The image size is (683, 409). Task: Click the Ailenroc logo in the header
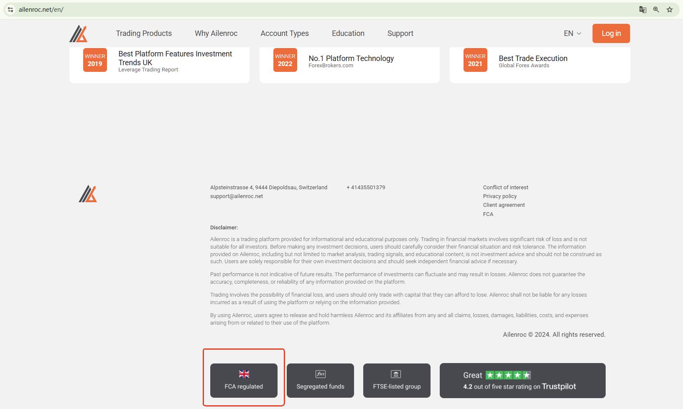click(x=78, y=33)
